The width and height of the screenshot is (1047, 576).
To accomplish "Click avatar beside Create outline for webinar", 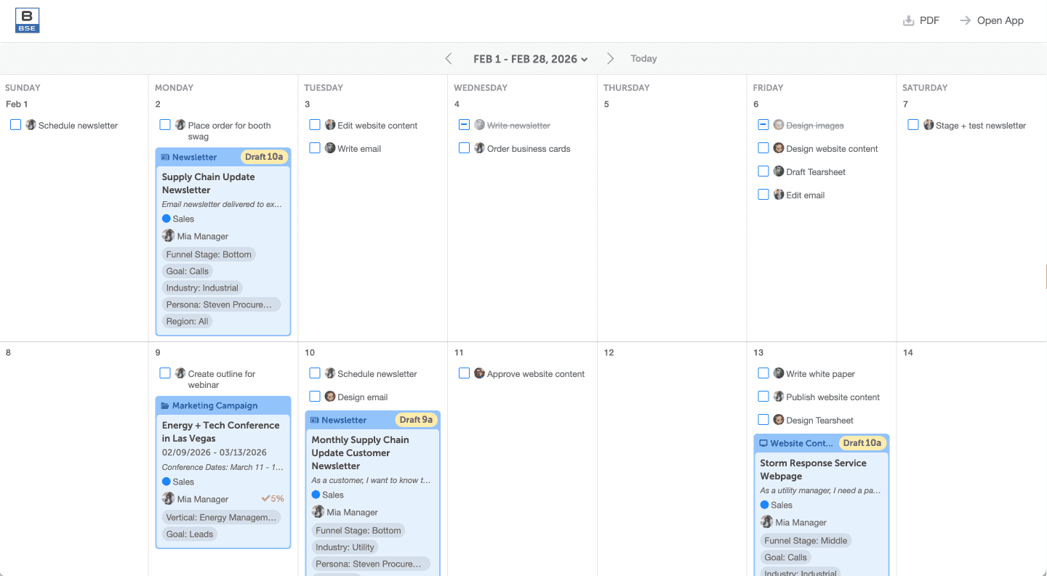I will [x=181, y=373].
